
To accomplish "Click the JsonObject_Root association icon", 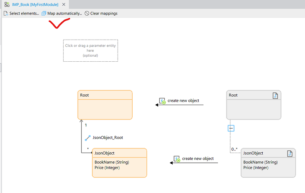I will 88,138.
